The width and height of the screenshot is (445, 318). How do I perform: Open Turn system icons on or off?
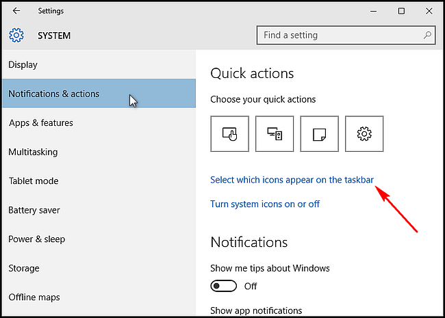[265, 204]
